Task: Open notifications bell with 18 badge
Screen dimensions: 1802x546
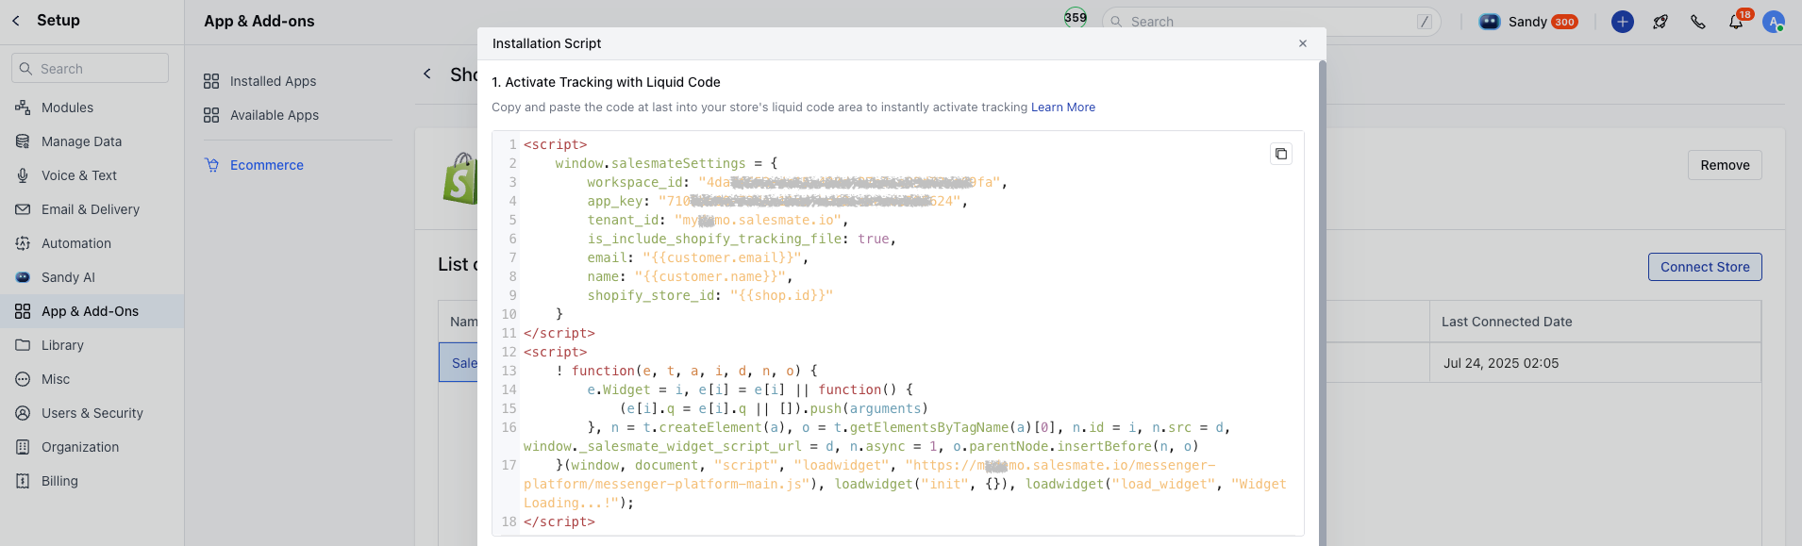Action: click(1736, 22)
